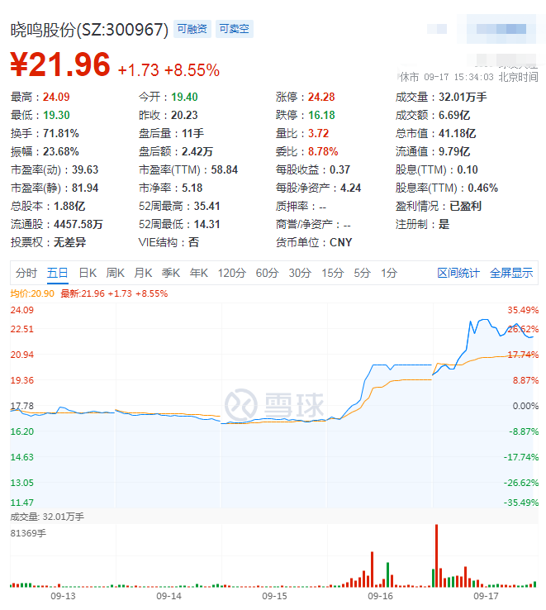Click the 09-14 date on the axis
This screenshot has width=546, height=610.
pyautogui.click(x=169, y=596)
